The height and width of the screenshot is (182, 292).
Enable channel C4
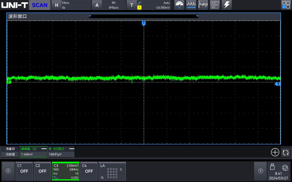[89, 171]
